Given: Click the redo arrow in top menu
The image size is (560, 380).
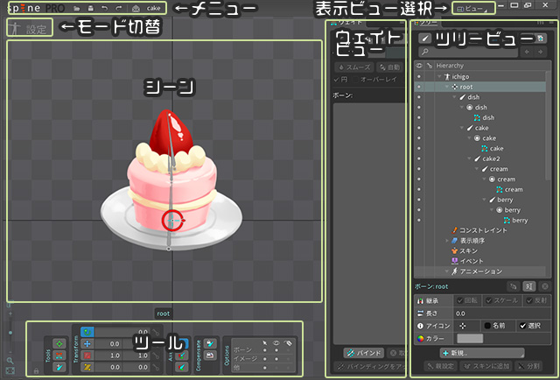Looking at the screenshot, I should (x=118, y=8).
